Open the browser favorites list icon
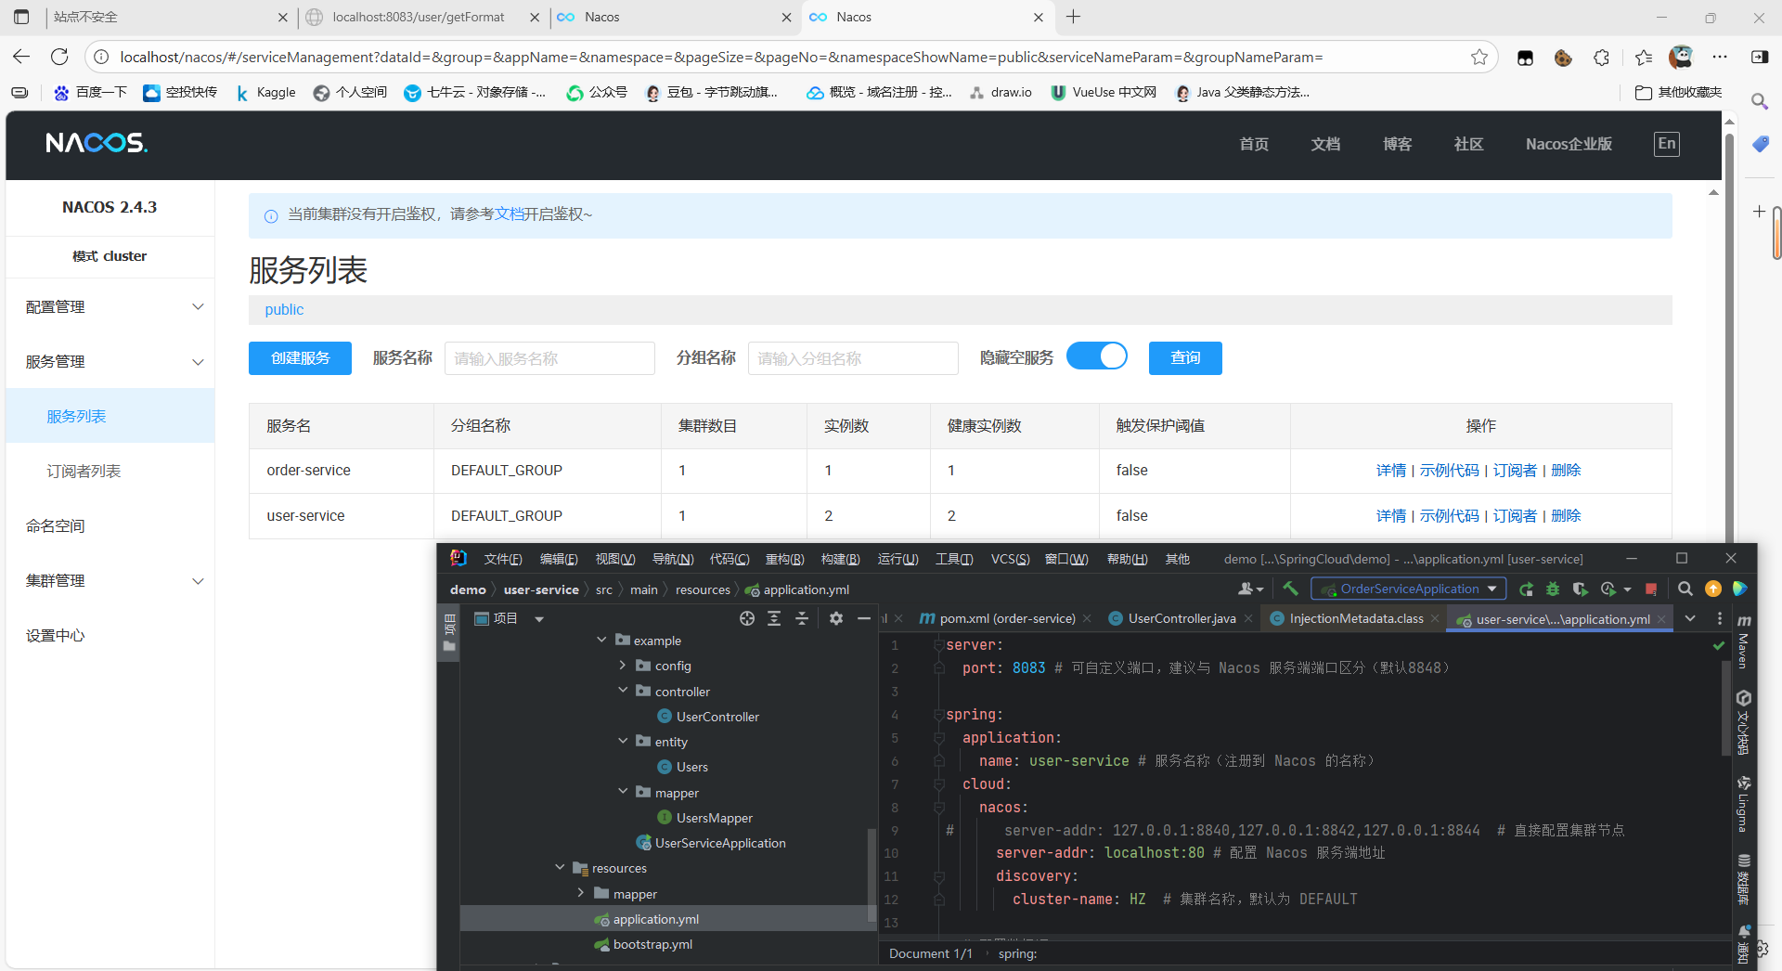1782x971 pixels. pyautogui.click(x=1643, y=58)
